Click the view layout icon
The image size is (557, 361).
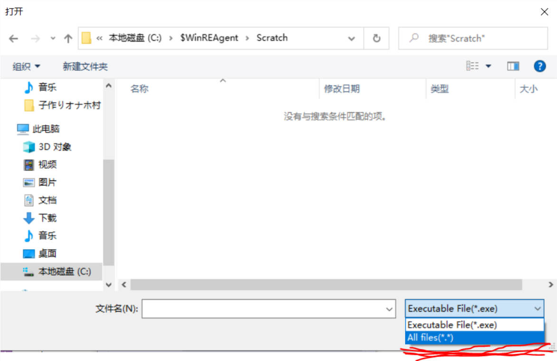tap(472, 66)
